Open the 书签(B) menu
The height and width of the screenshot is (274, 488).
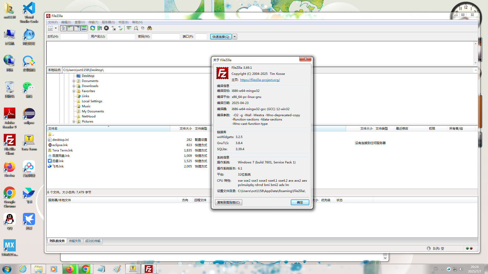point(124,22)
